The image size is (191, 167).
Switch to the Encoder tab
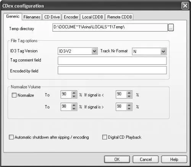pos(71,17)
